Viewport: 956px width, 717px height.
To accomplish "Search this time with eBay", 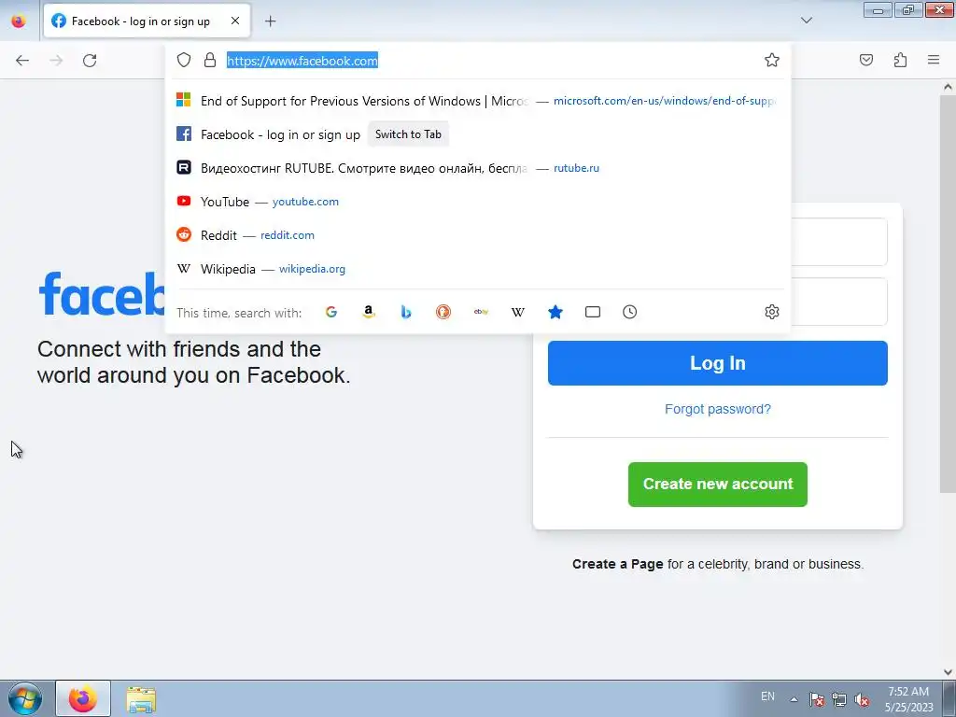I will click(x=481, y=312).
